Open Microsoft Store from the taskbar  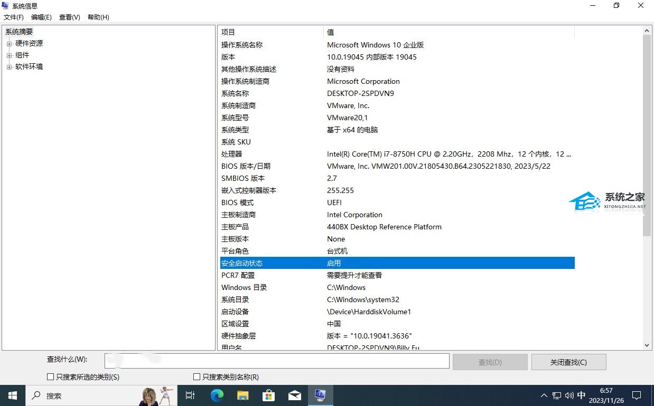[268, 395]
